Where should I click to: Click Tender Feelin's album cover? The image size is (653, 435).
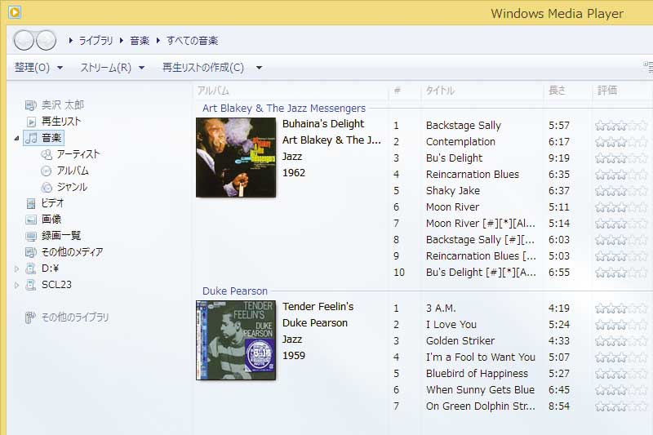click(x=236, y=340)
